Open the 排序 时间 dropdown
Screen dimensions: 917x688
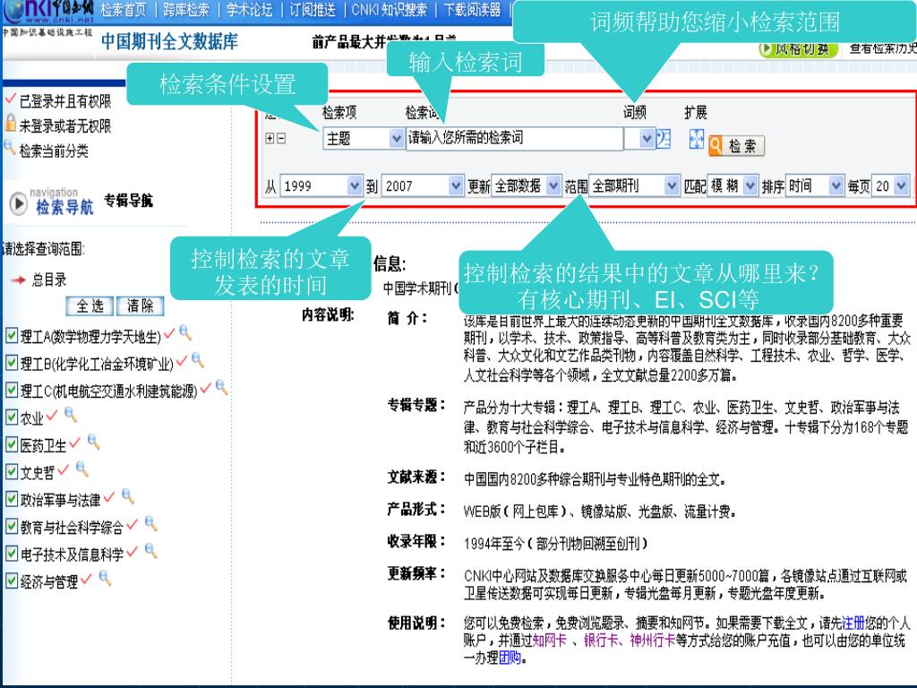point(815,186)
